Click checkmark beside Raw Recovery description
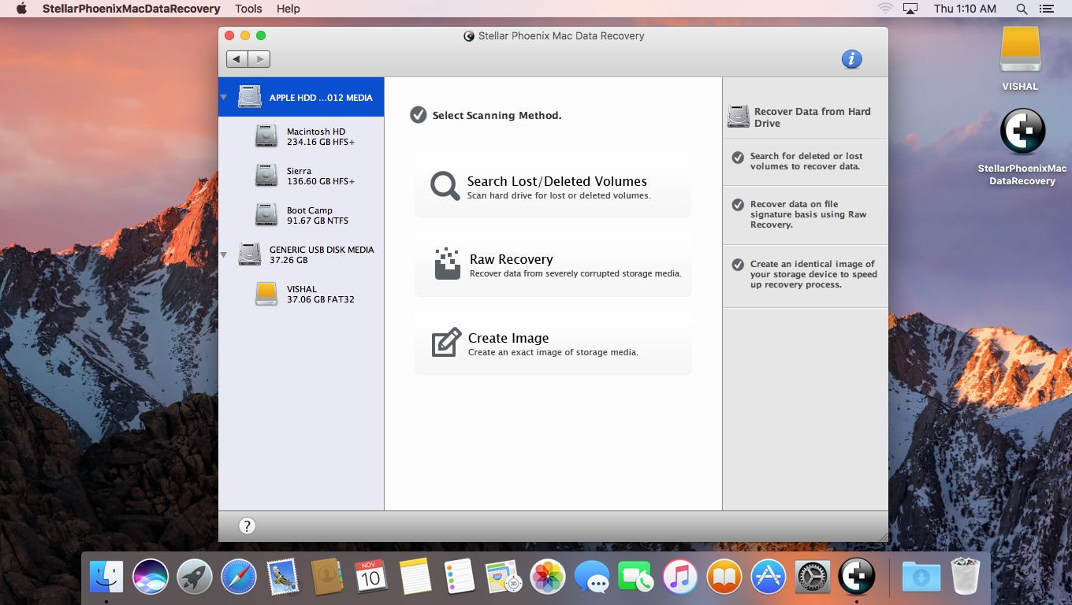 (x=738, y=205)
